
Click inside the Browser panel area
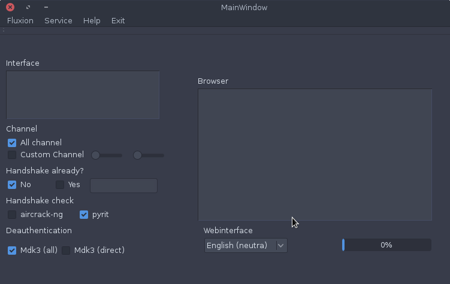pyautogui.click(x=315, y=155)
